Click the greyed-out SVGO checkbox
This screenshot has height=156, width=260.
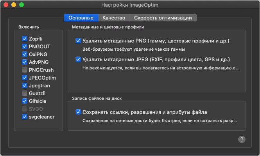(25, 109)
